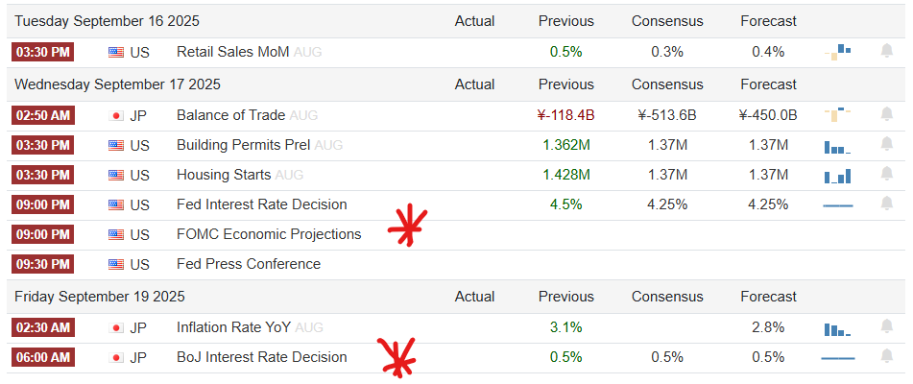913x384 pixels.
Task: Set alert bell for Balance of Trade
Action: 887,114
